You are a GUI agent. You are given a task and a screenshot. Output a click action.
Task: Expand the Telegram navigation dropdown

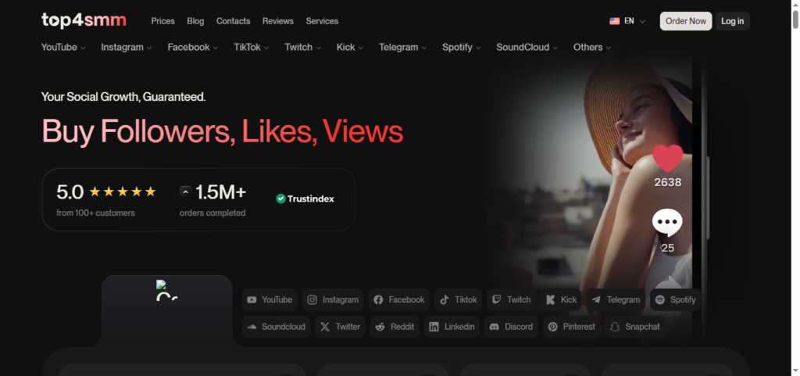click(402, 48)
